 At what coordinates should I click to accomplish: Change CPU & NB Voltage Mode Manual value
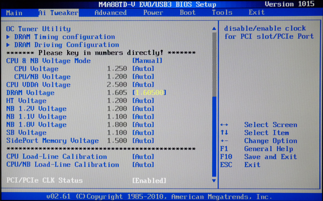(x=147, y=61)
